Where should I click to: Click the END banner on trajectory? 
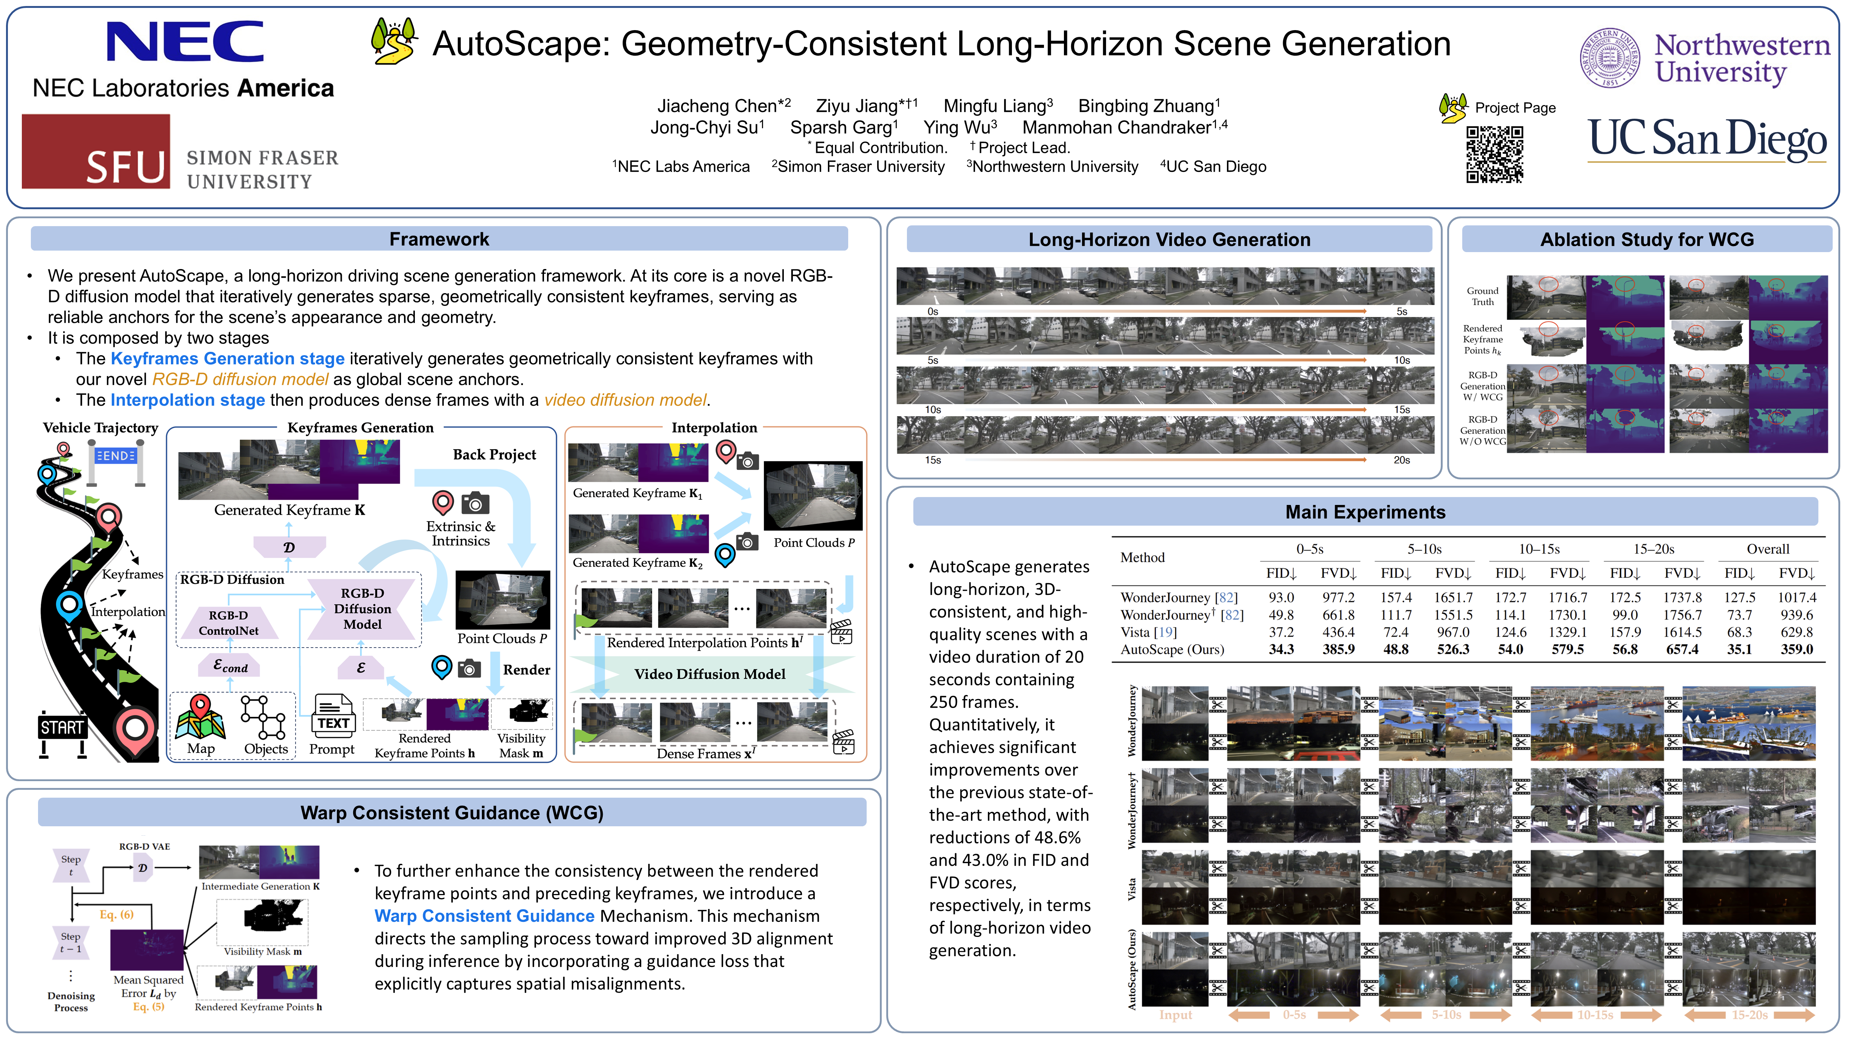116,456
